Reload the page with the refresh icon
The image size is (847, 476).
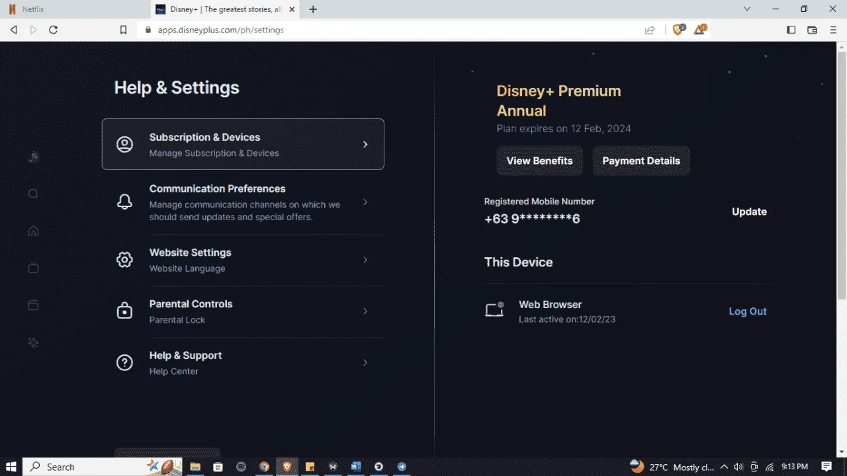coord(54,30)
